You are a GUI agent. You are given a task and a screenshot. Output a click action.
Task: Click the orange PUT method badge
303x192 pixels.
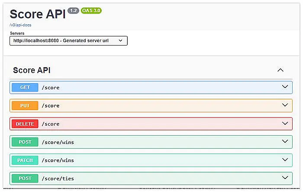[25, 106]
